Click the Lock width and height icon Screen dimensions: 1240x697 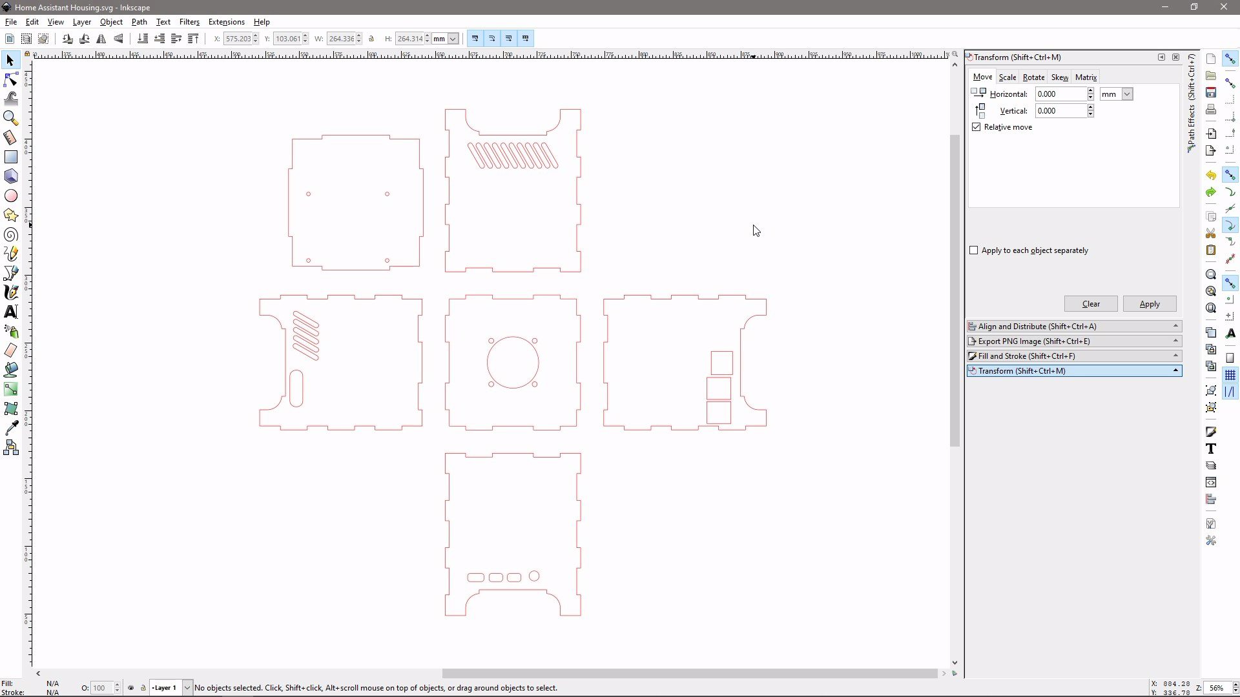[371, 39]
